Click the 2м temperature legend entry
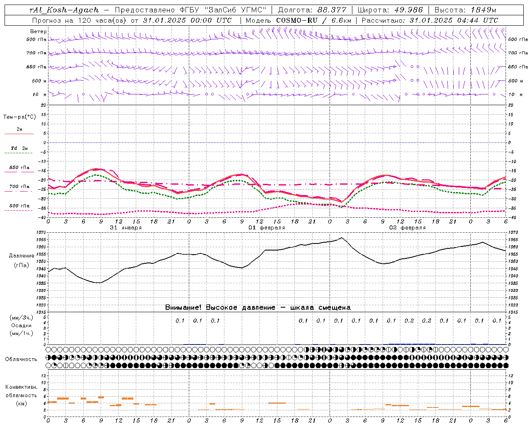The image size is (530, 424). click(x=19, y=129)
